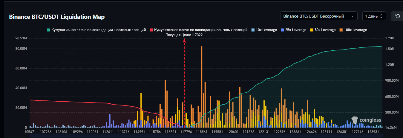Viewport: 403px width, 138px height.
Task: Click the 115756 price axis label
Action: tap(155, 131)
